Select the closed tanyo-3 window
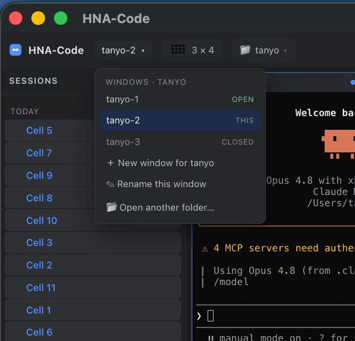Image resolution: width=355 pixels, height=341 pixels. point(180,142)
